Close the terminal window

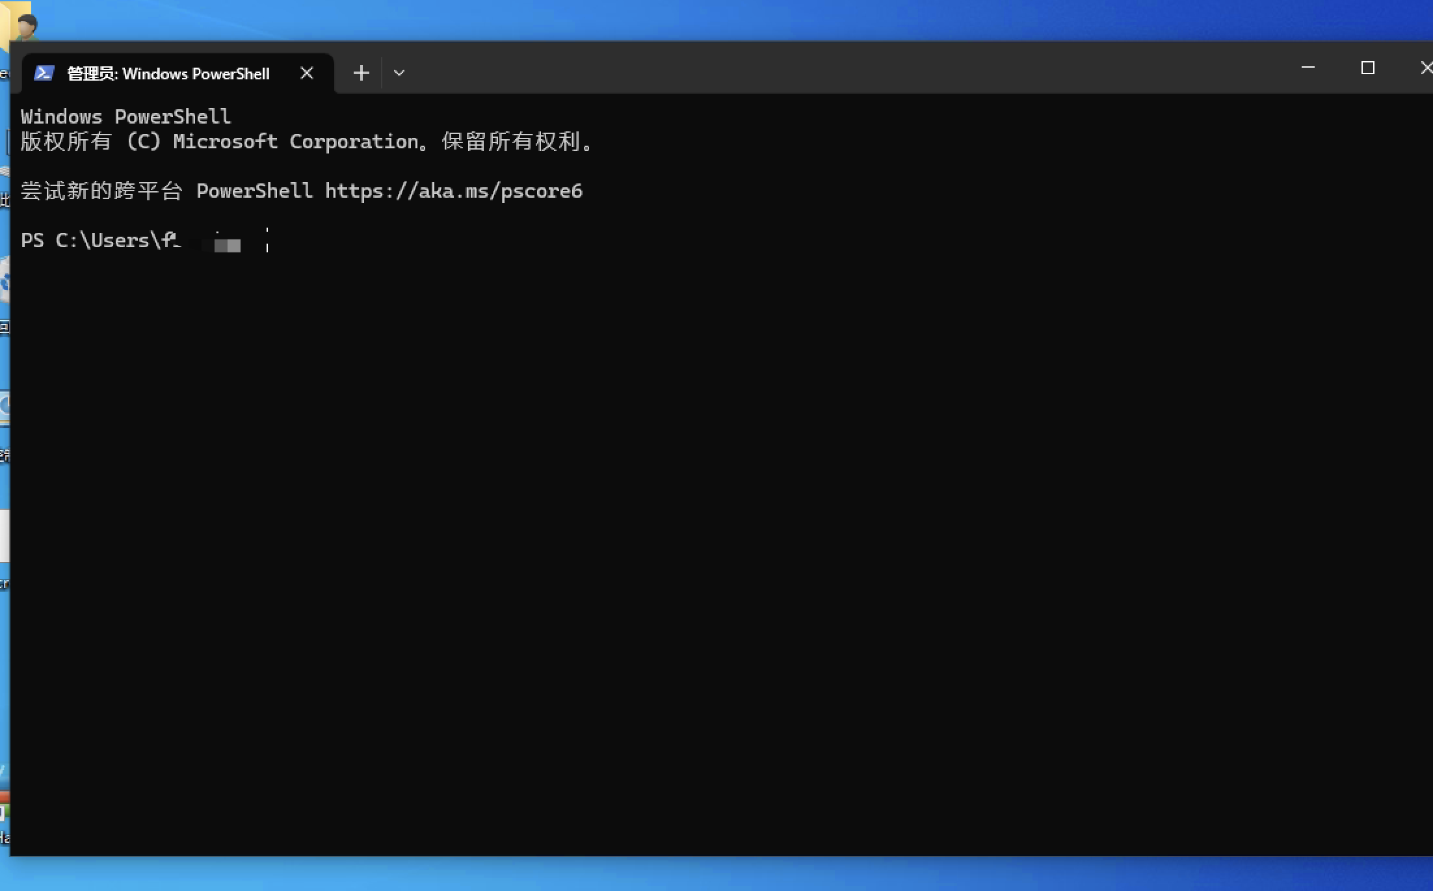point(1425,68)
